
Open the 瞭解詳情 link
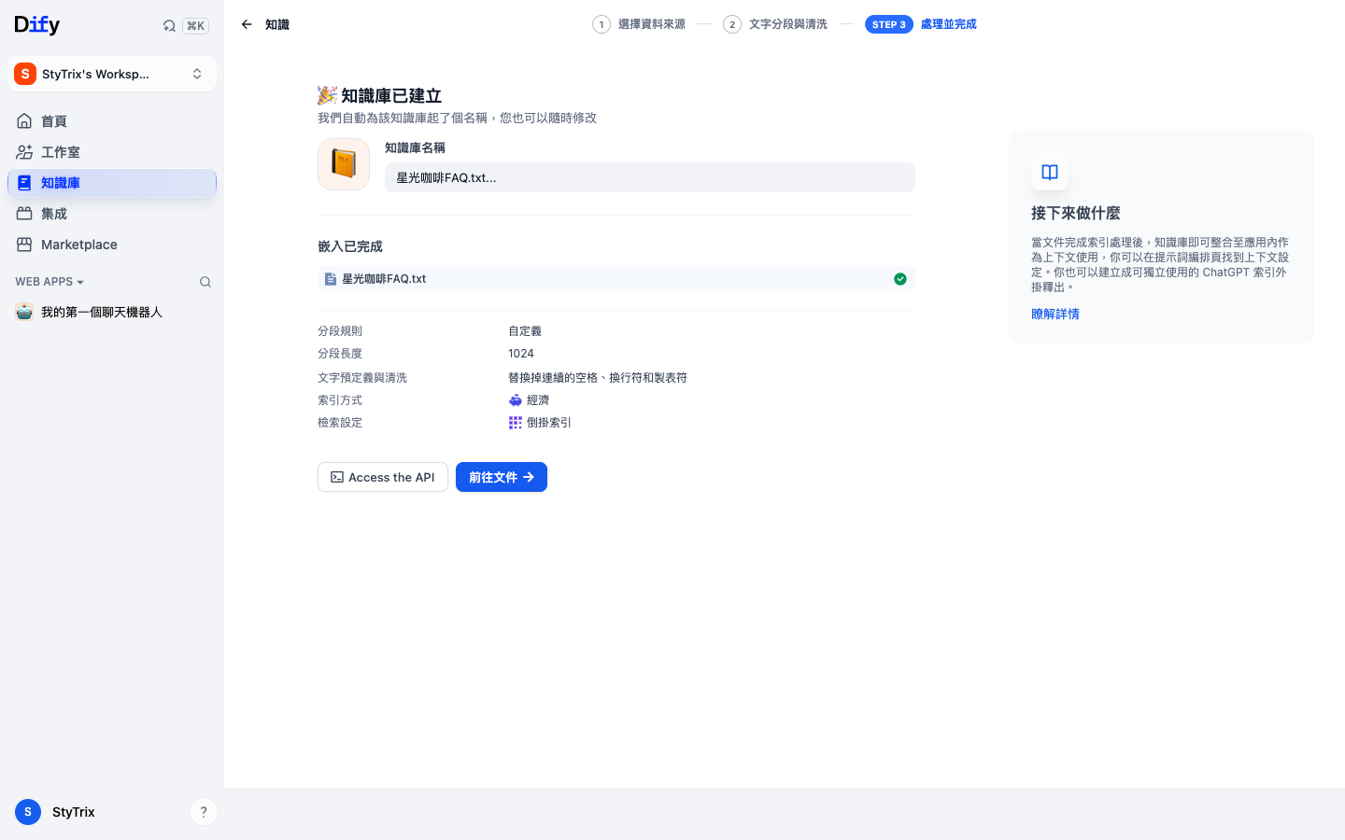1055,315
